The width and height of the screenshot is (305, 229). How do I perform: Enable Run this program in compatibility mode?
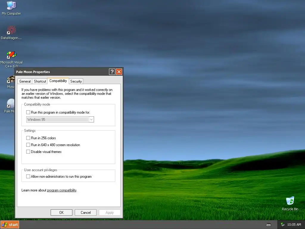pyautogui.click(x=28, y=112)
